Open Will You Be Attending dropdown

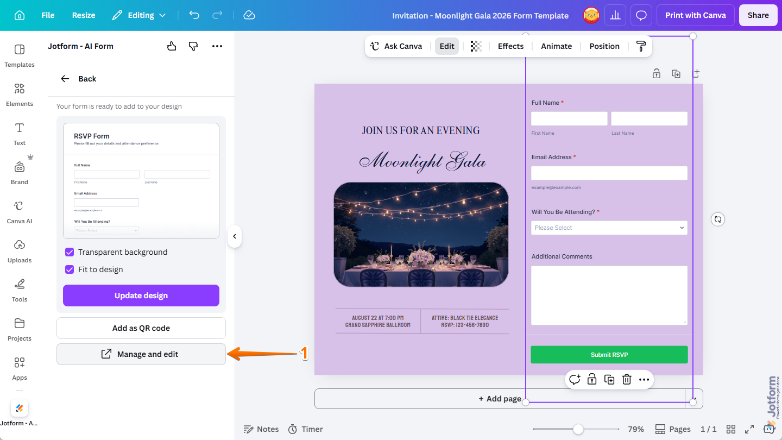[609, 228]
